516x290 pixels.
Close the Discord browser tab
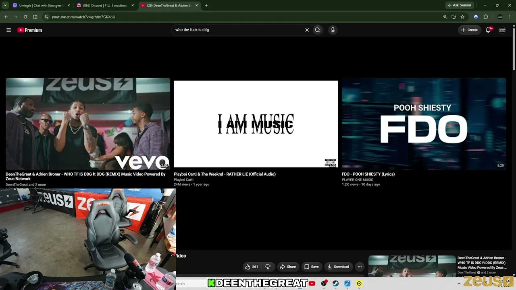pos(132,6)
